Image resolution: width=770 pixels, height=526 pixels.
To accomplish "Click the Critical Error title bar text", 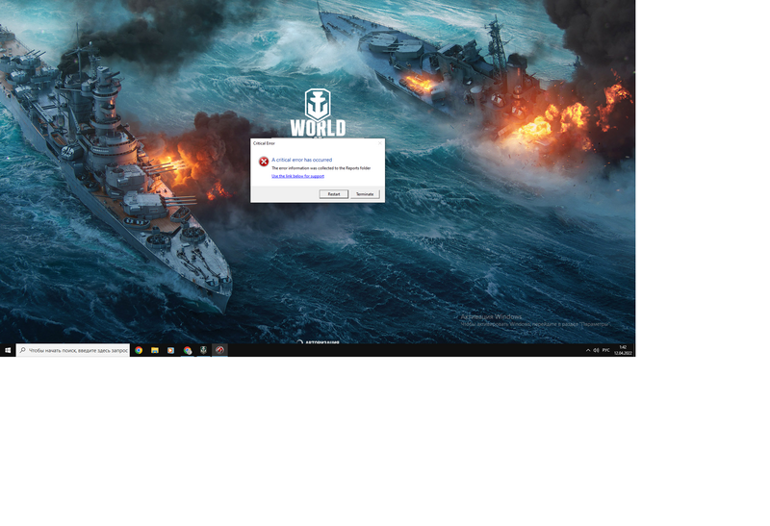I will click(264, 143).
